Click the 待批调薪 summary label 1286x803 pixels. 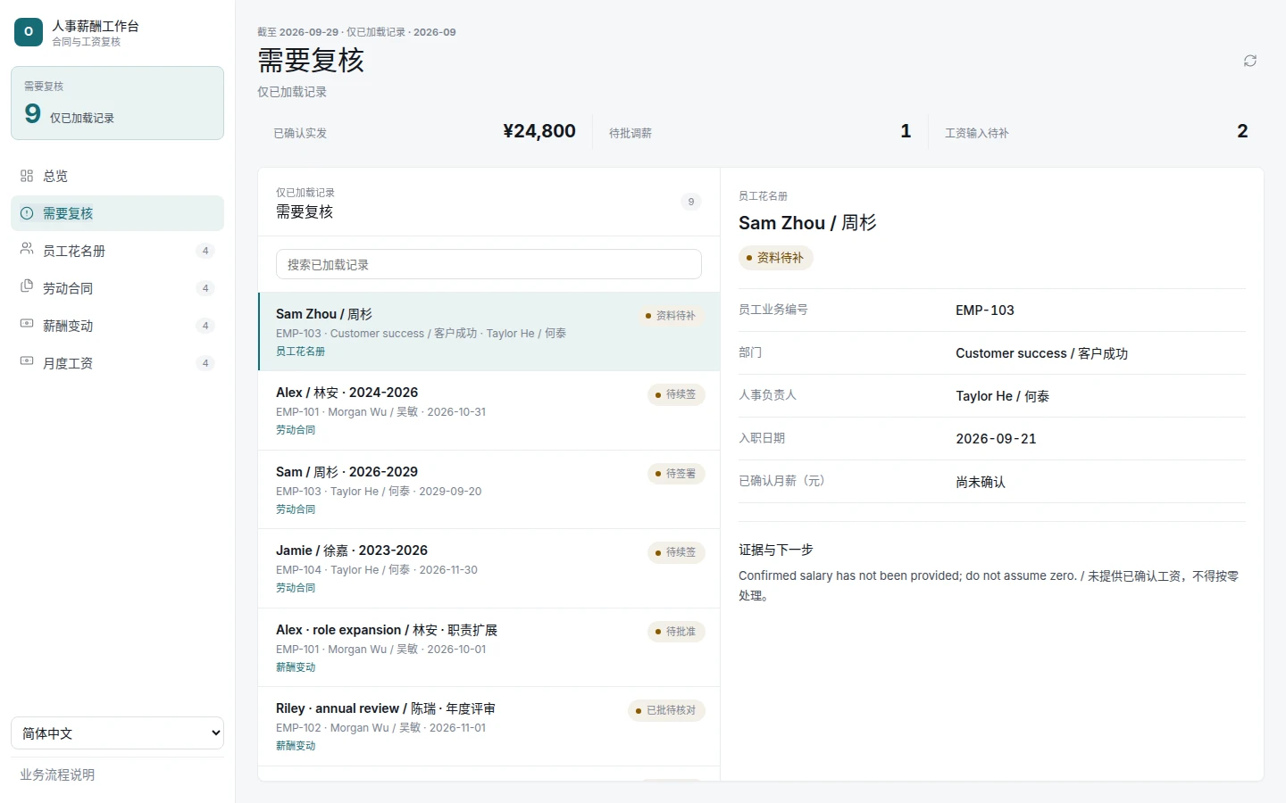(630, 133)
